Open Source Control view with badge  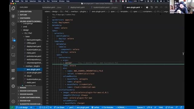point(13,39)
